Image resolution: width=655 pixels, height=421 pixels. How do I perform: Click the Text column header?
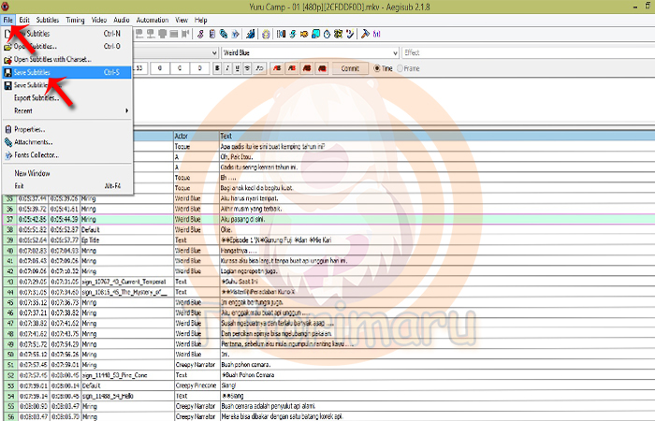[x=437, y=136]
